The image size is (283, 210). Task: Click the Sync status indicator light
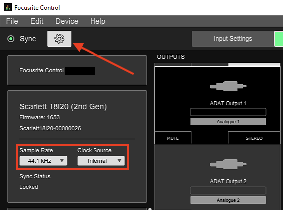[11, 39]
